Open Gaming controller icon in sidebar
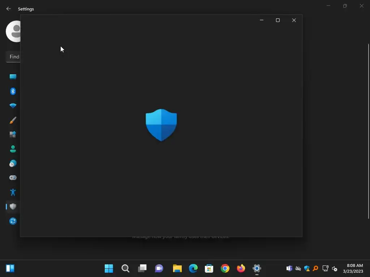 [x=13, y=177]
